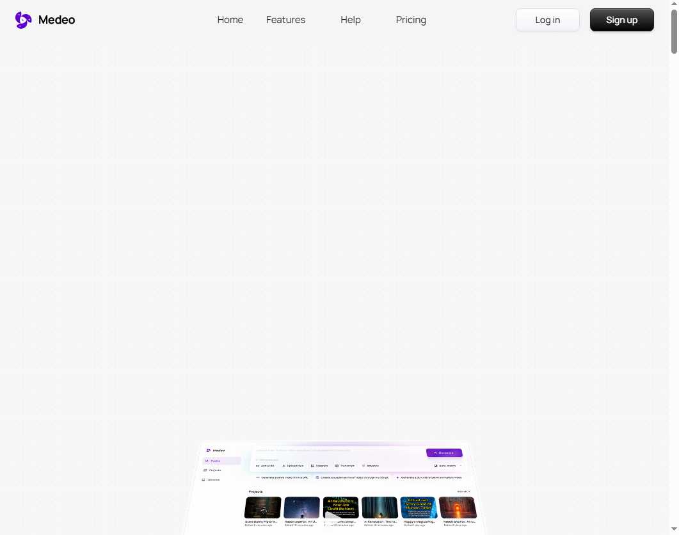This screenshot has width=679, height=535.
Task: Open the starry night sky project thumbnail
Action: (x=301, y=507)
